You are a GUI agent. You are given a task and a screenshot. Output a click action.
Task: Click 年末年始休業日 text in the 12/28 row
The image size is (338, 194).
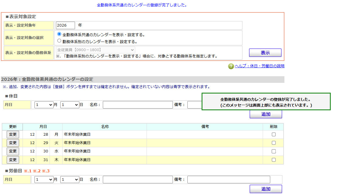point(77,135)
